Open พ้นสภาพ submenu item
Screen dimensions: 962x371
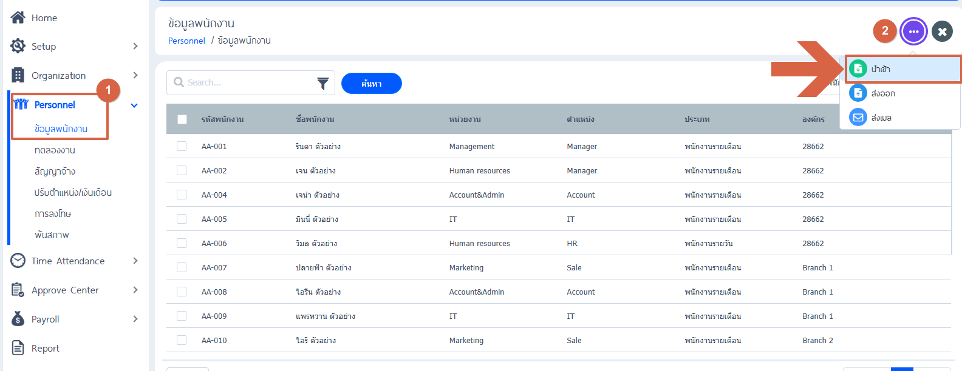52,235
